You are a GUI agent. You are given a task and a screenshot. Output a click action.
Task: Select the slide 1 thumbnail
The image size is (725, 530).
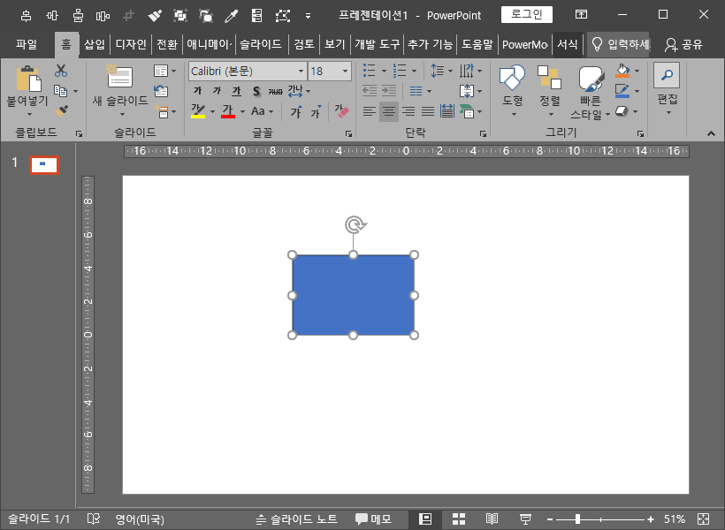44,165
